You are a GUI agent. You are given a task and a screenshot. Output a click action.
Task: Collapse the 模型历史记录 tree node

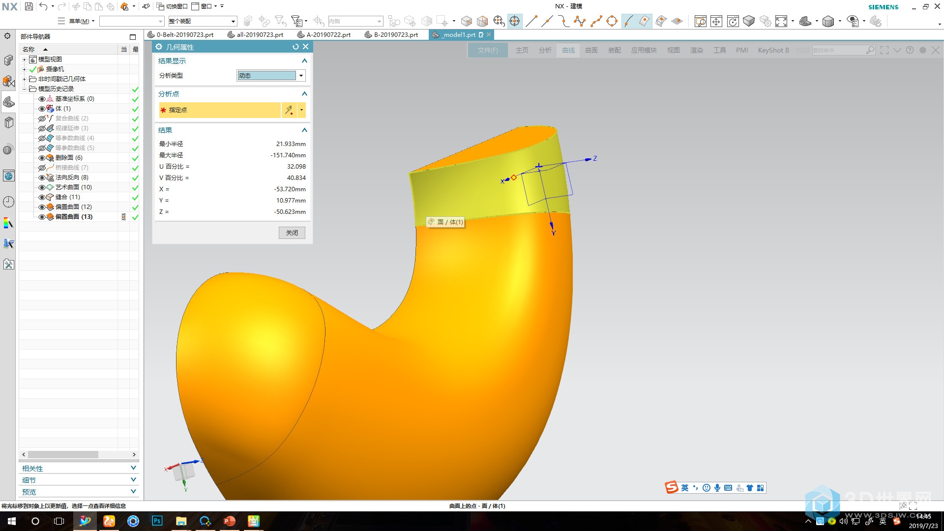tap(25, 89)
